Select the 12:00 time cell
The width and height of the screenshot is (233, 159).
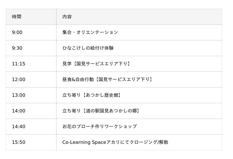pyautogui.click(x=19, y=80)
